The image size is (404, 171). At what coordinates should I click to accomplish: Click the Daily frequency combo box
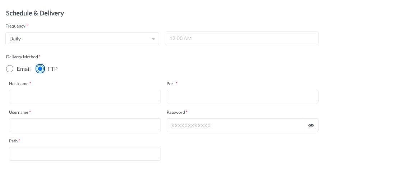[x=82, y=39]
